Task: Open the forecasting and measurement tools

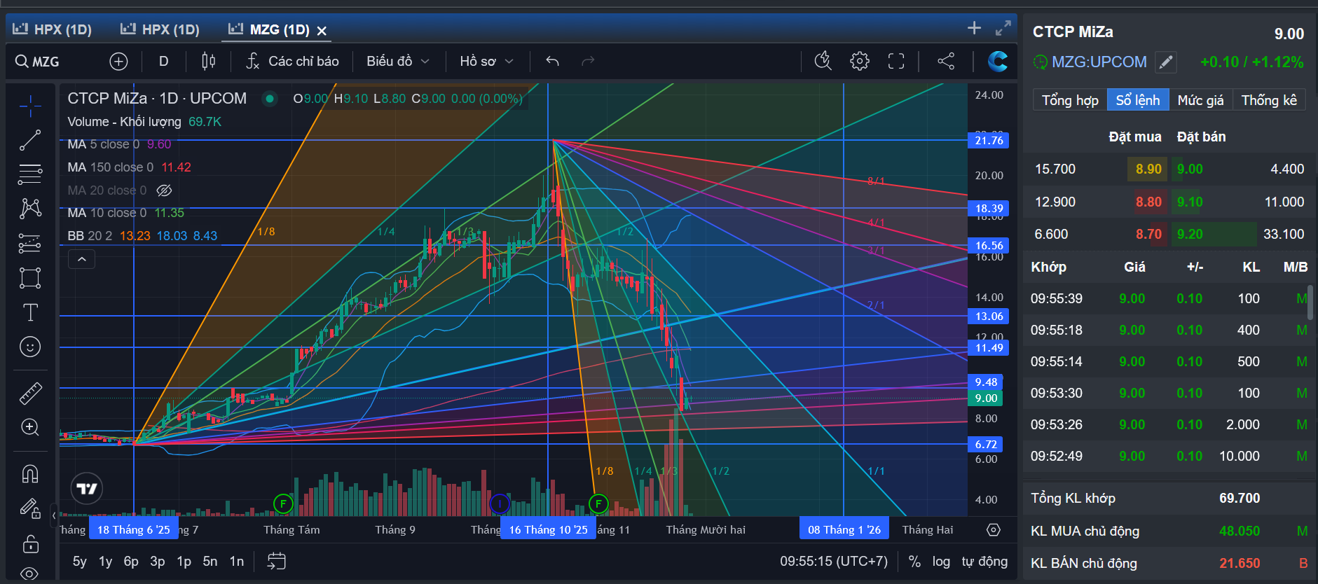Action: coord(30,243)
